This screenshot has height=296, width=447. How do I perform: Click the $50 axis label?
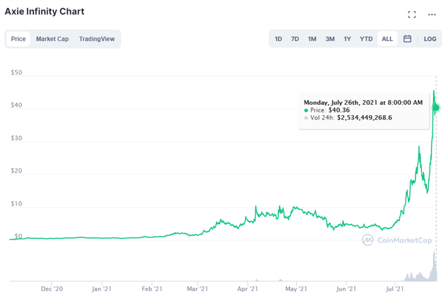coord(16,73)
